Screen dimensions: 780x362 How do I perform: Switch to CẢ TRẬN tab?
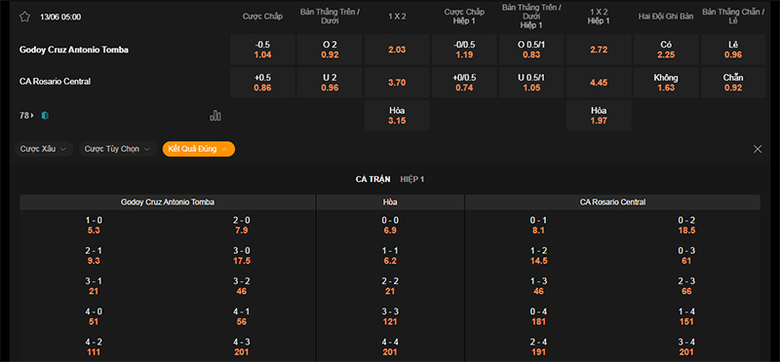[x=373, y=179]
